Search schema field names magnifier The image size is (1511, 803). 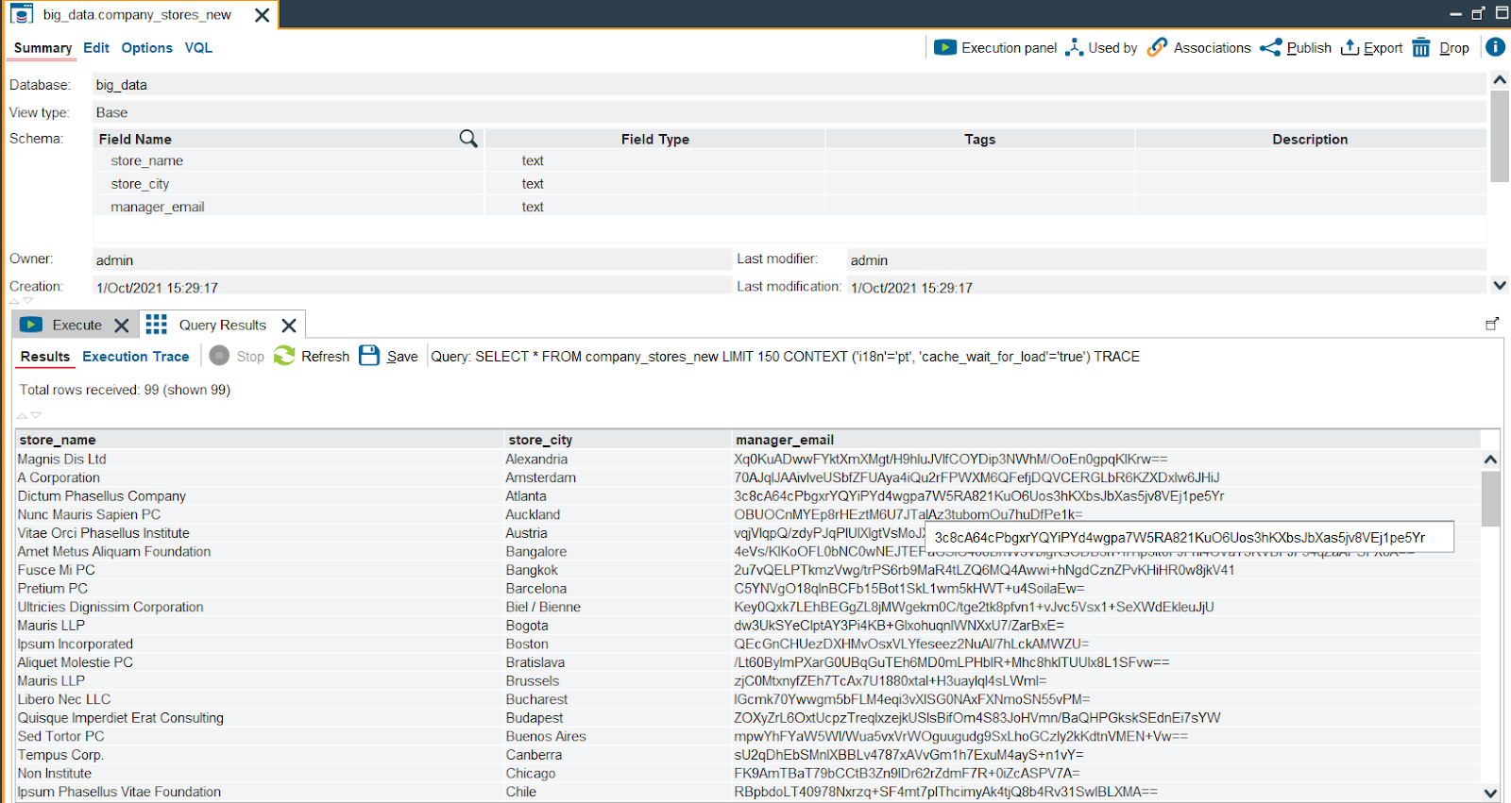click(x=468, y=139)
